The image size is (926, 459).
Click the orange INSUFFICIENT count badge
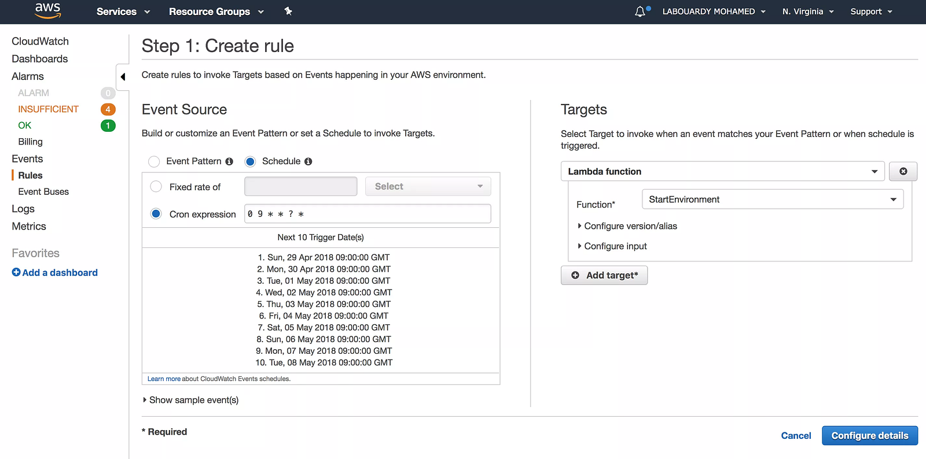[x=108, y=109]
